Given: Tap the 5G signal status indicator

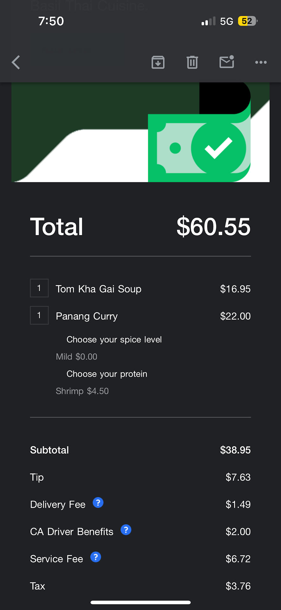Looking at the screenshot, I should point(226,21).
